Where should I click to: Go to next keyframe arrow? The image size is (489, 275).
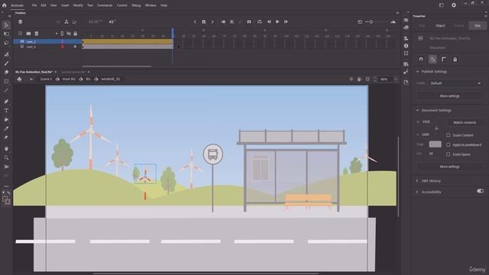tap(212, 22)
